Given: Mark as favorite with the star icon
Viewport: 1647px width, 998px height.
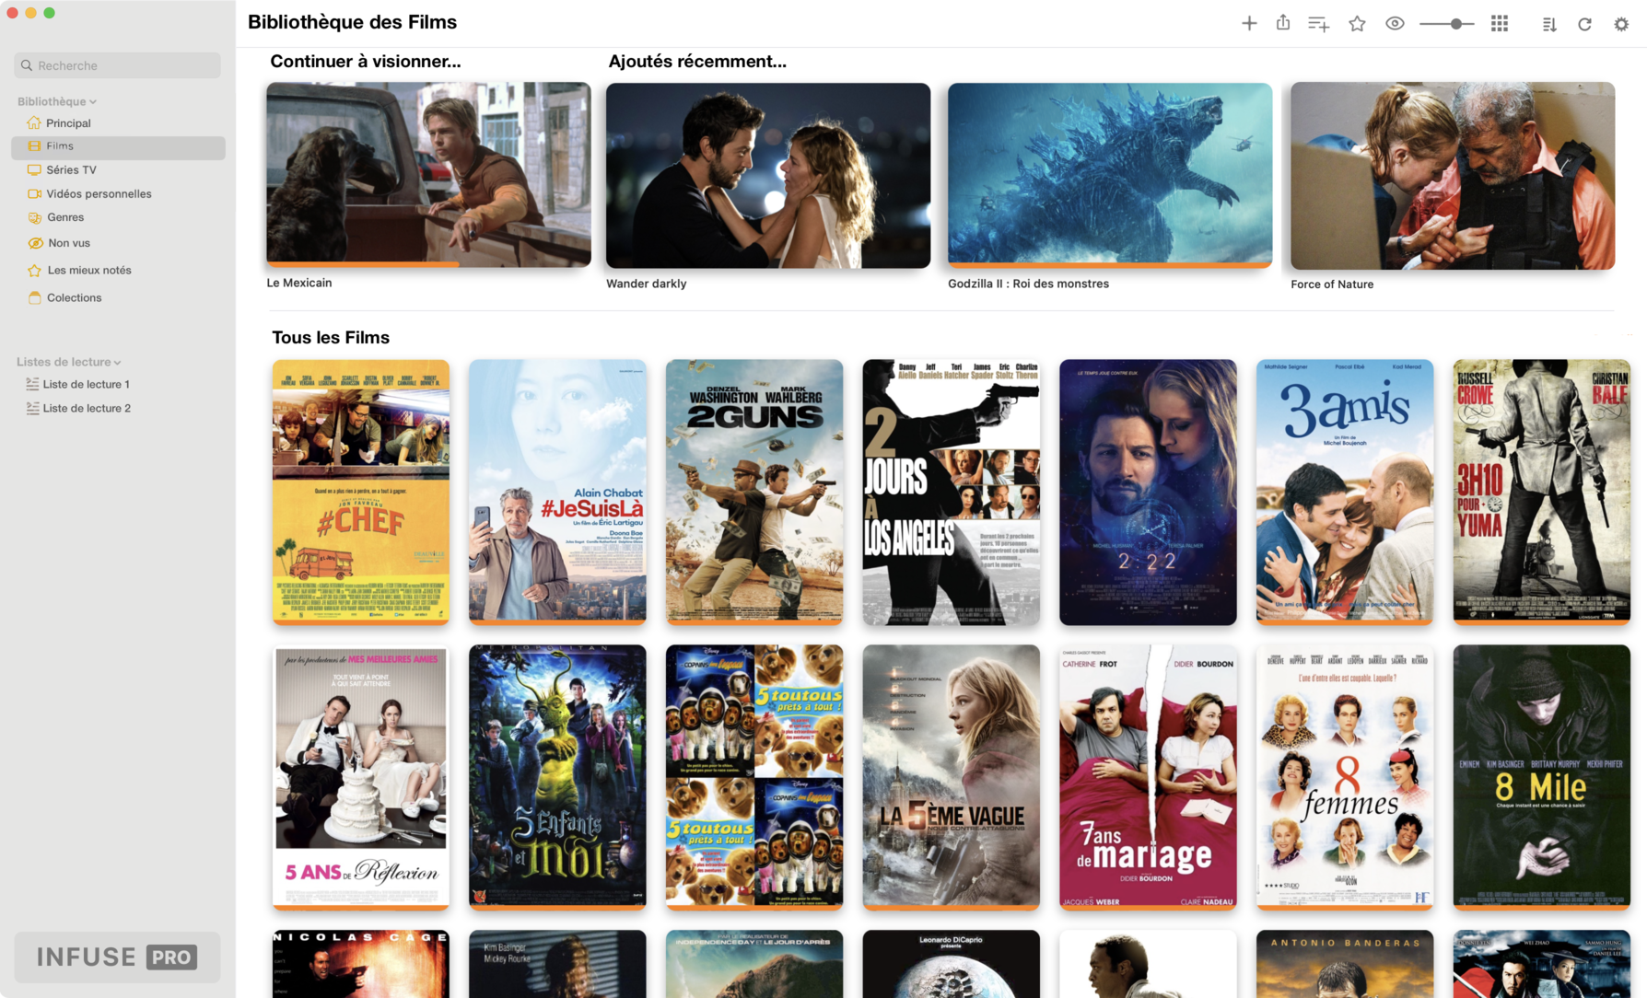Looking at the screenshot, I should (x=1357, y=24).
